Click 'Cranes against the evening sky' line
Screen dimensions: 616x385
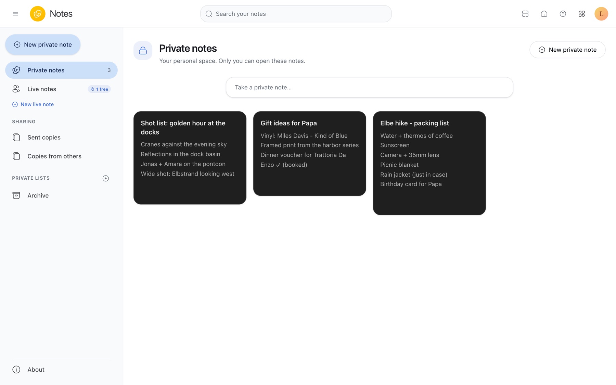click(x=184, y=144)
